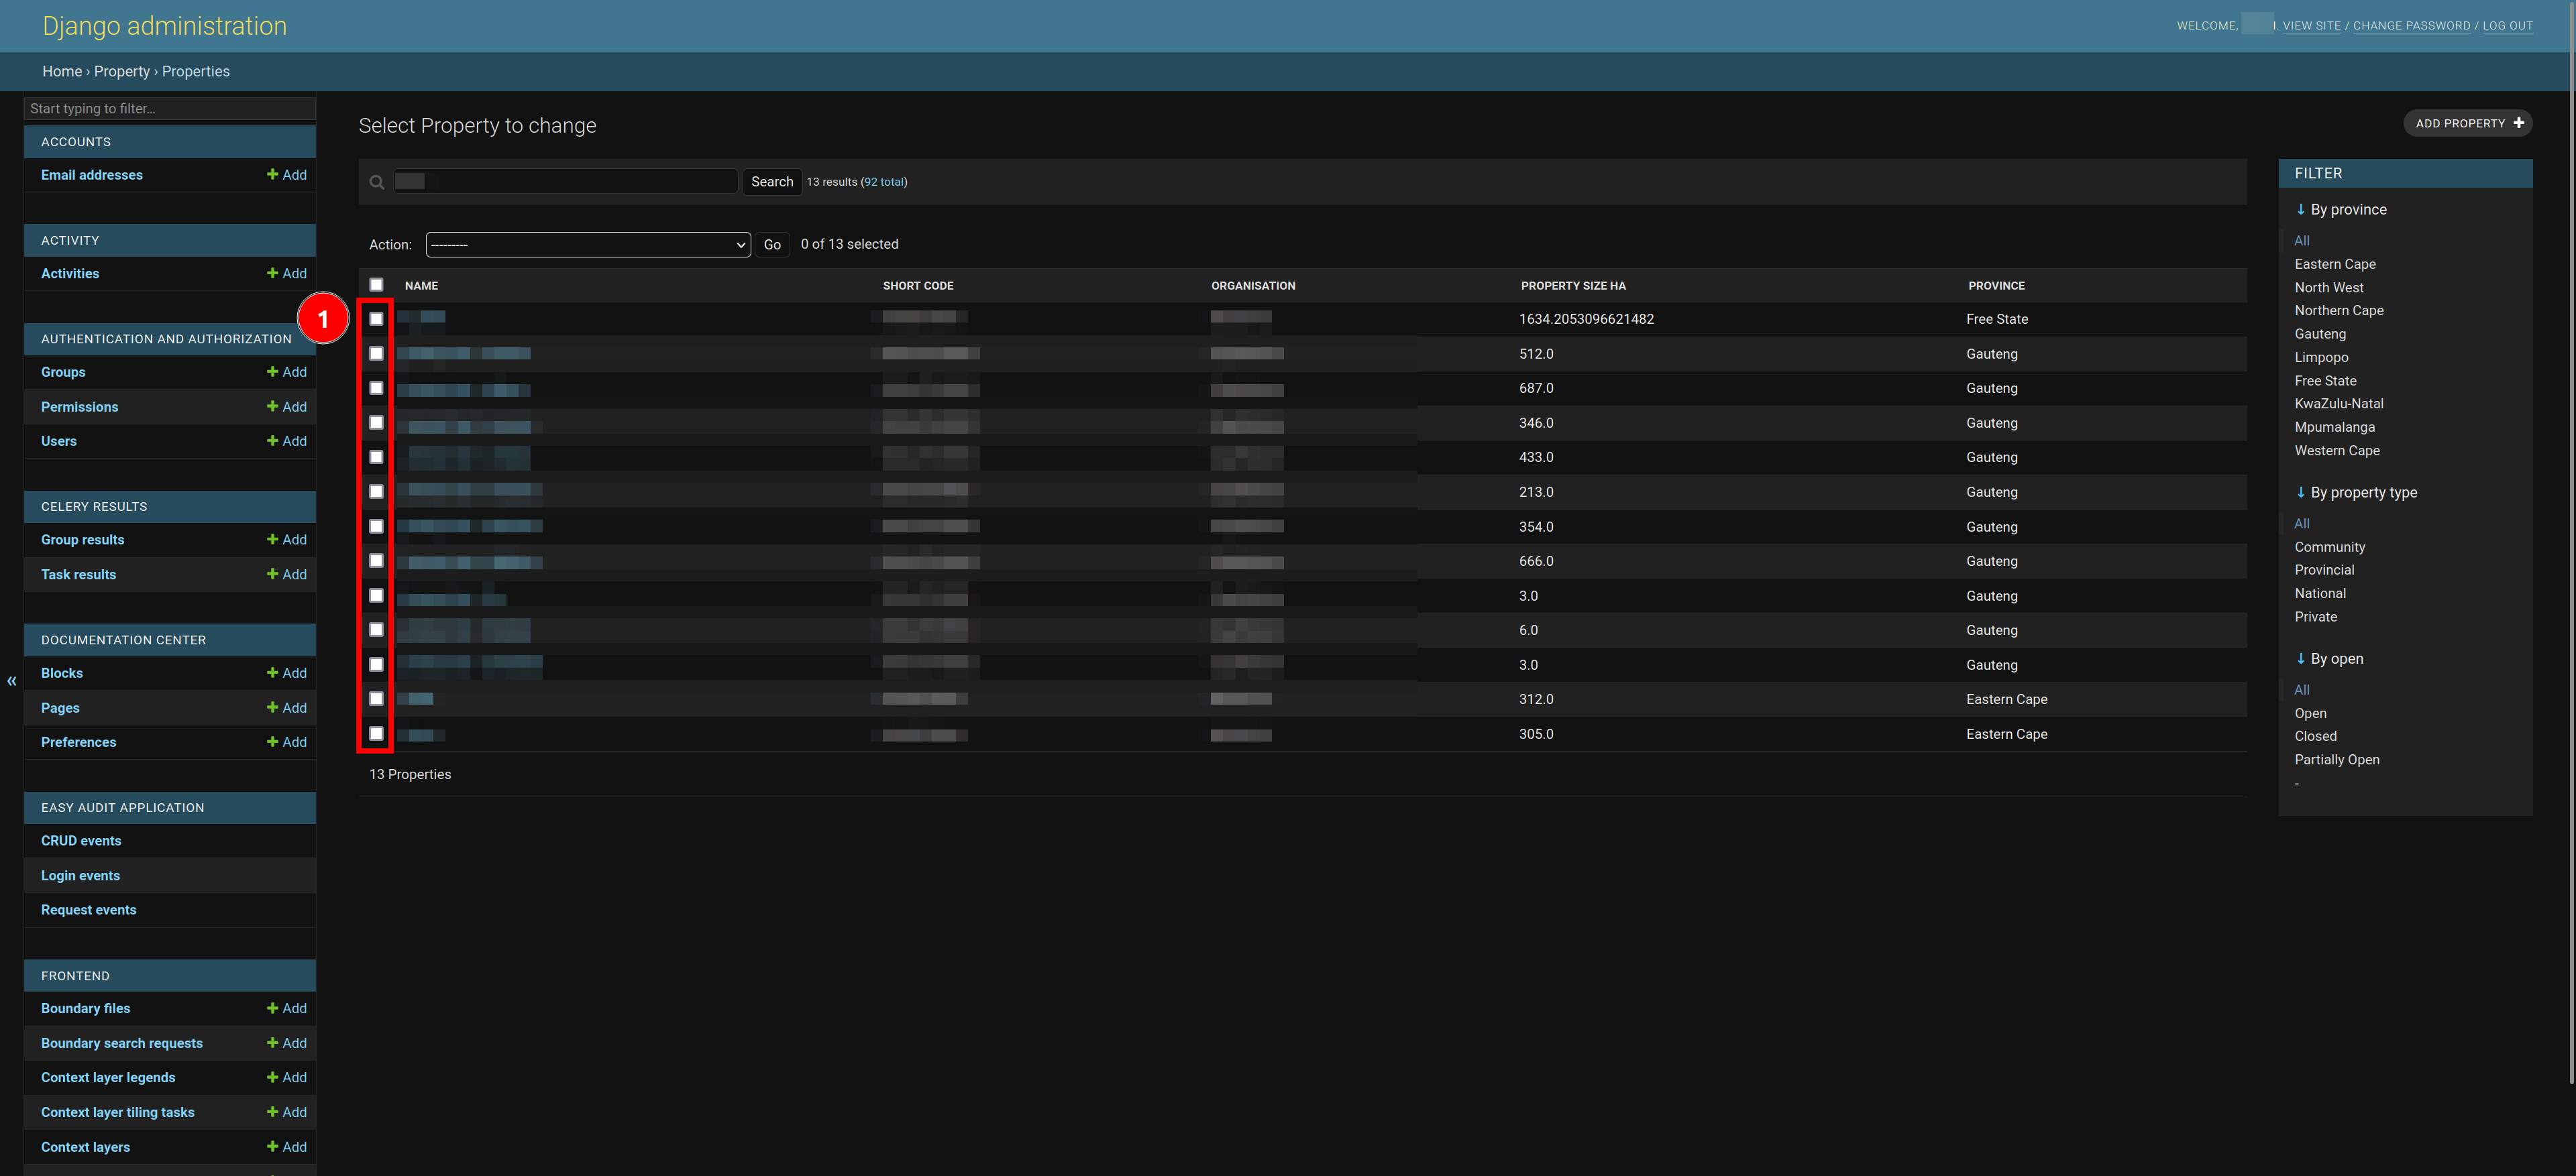Screen dimensions: 2576x1176
Task: Collapse the By property type filter section
Action: click(x=2355, y=493)
